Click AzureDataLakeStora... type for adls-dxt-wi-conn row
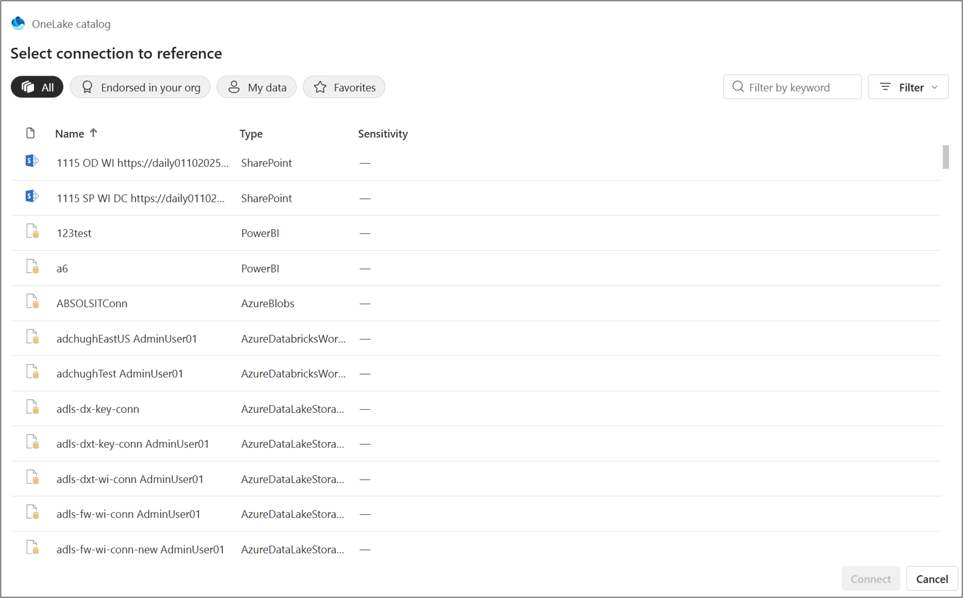This screenshot has width=963, height=598. point(293,480)
